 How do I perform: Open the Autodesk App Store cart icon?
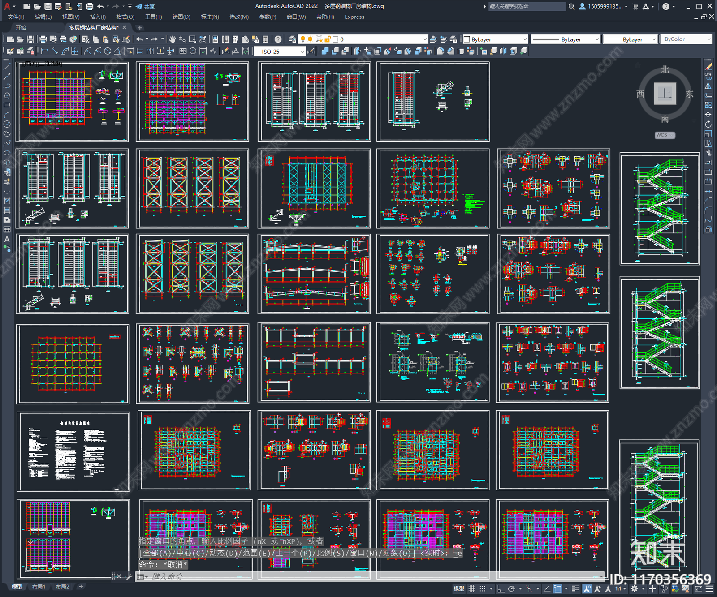(635, 6)
